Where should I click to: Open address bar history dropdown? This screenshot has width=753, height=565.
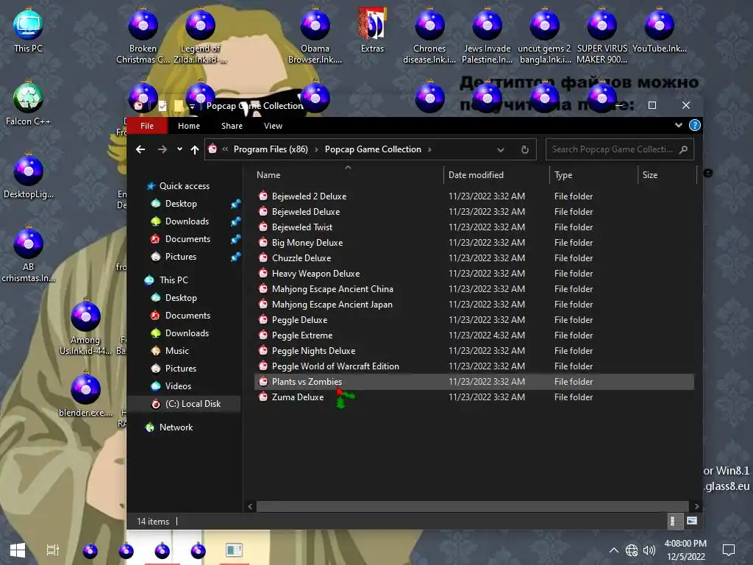(x=500, y=149)
